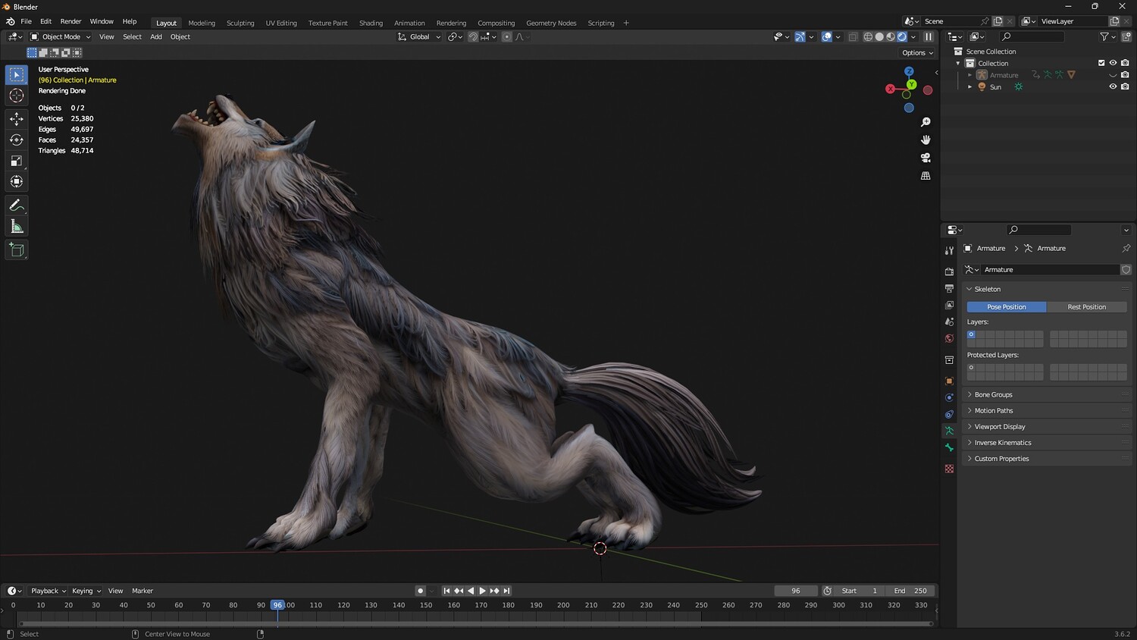This screenshot has width=1137, height=640.
Task: Switch skeleton to Rest Position
Action: (1086, 307)
